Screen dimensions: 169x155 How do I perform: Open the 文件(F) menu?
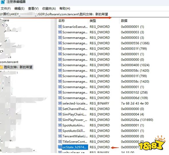[x=6, y=9]
